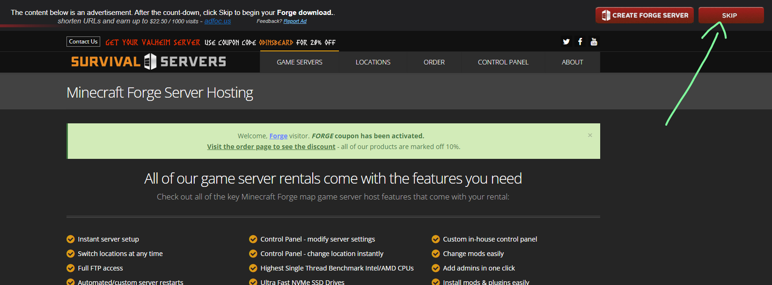Click the Change mods easily text
This screenshot has height=285, width=772.
[473, 254]
